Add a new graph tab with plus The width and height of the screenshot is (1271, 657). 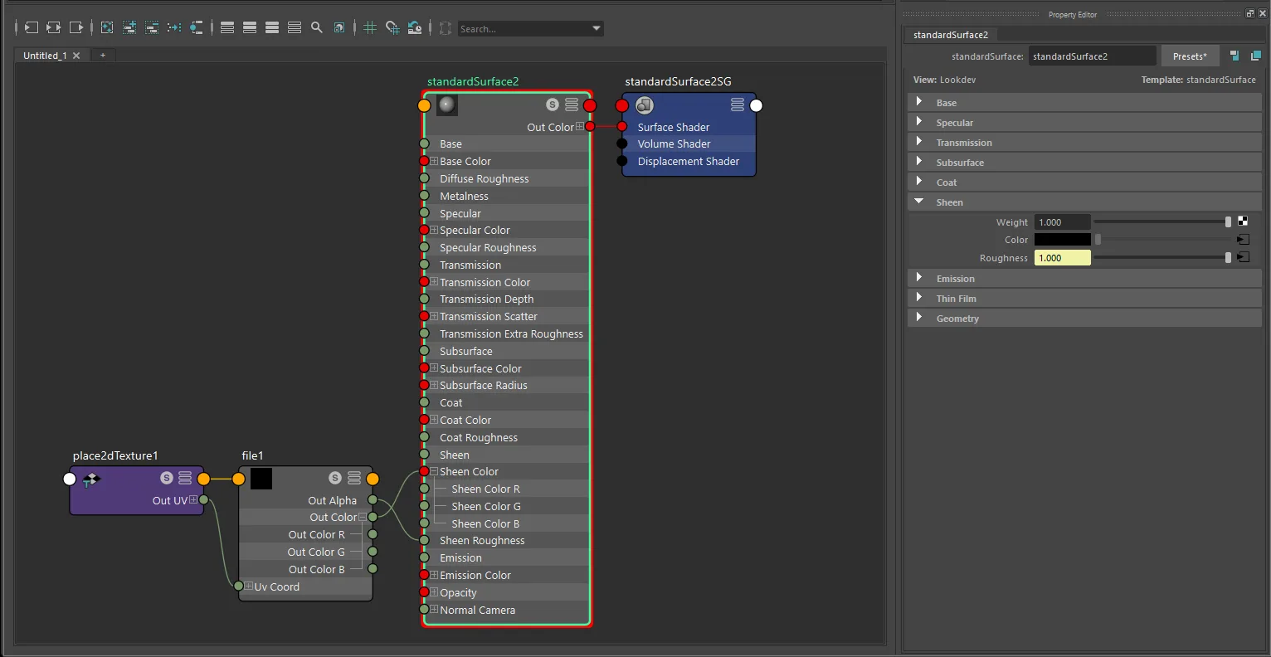click(x=103, y=56)
